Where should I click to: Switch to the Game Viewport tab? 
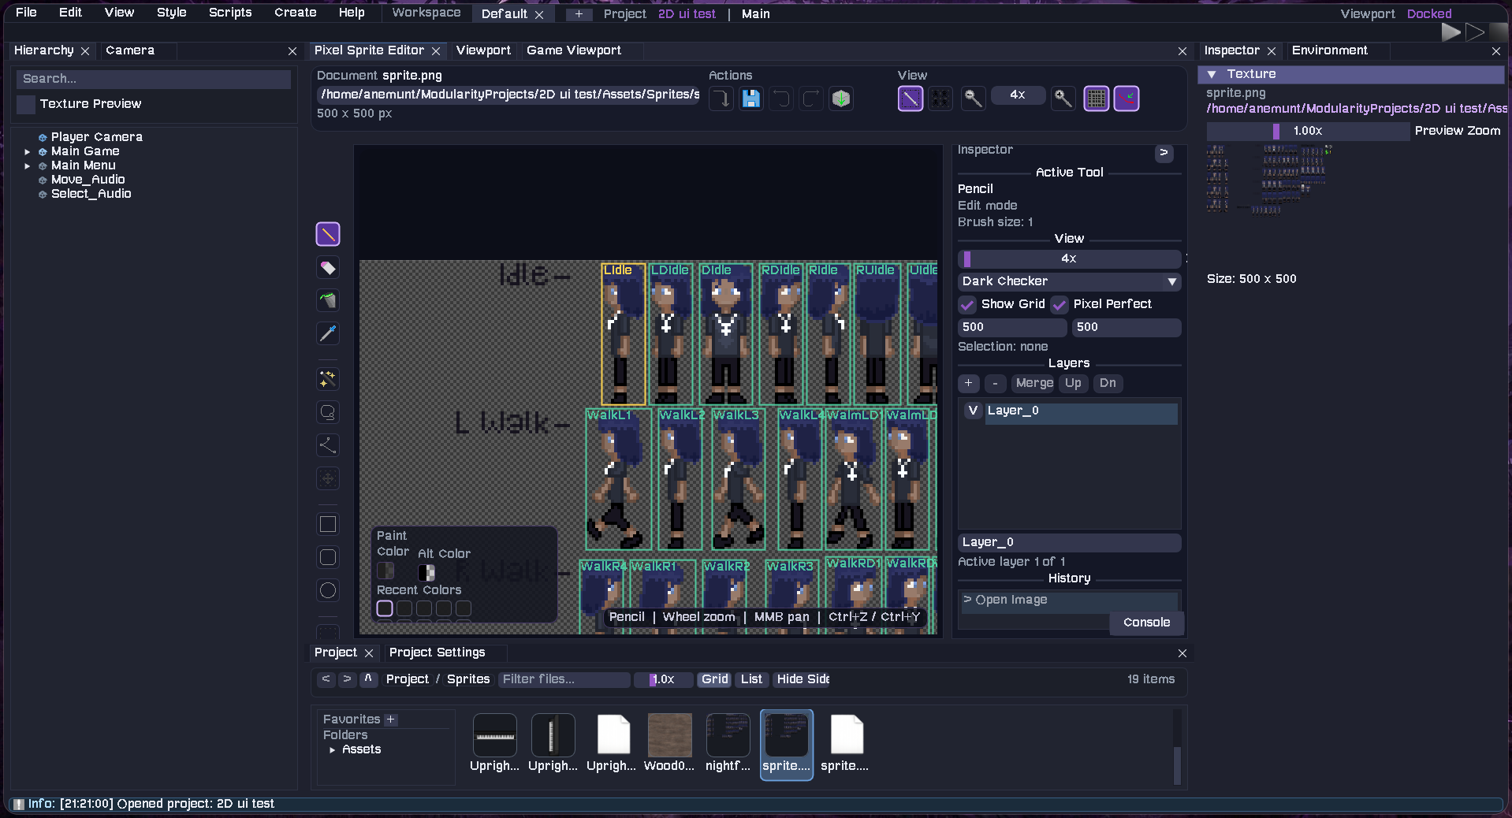click(x=573, y=50)
